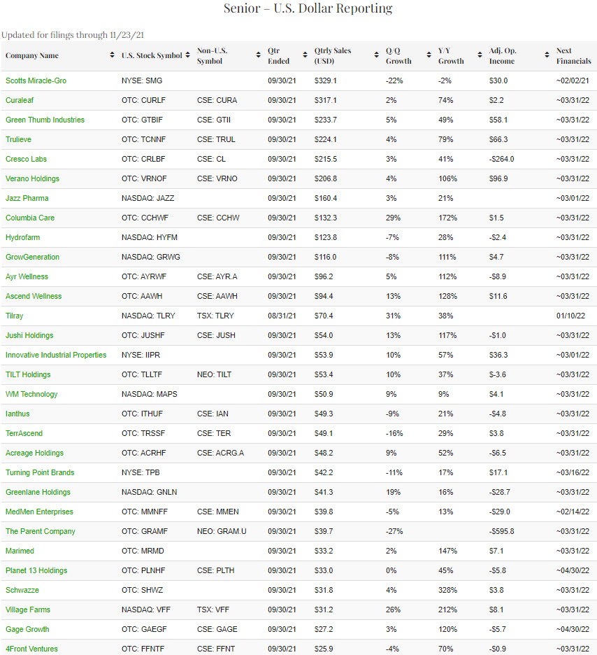The width and height of the screenshot is (597, 655).
Task: Click the Turning Point Brands link
Action: pyautogui.click(x=40, y=472)
